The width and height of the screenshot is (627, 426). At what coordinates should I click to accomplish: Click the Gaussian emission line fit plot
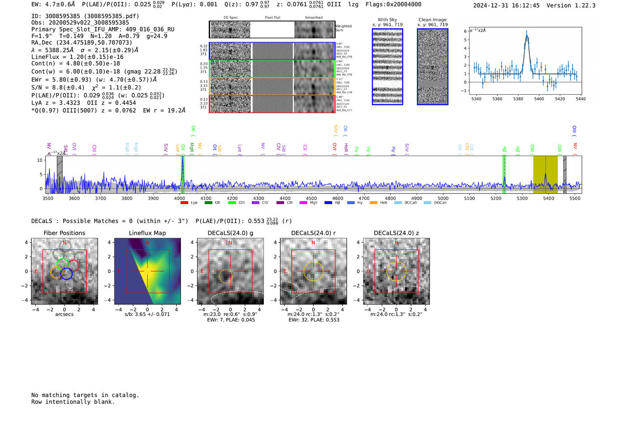(525, 61)
